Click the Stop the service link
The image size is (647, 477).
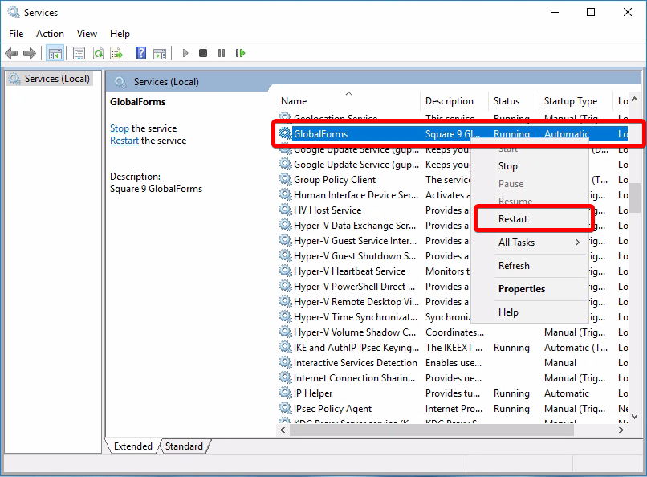click(119, 128)
